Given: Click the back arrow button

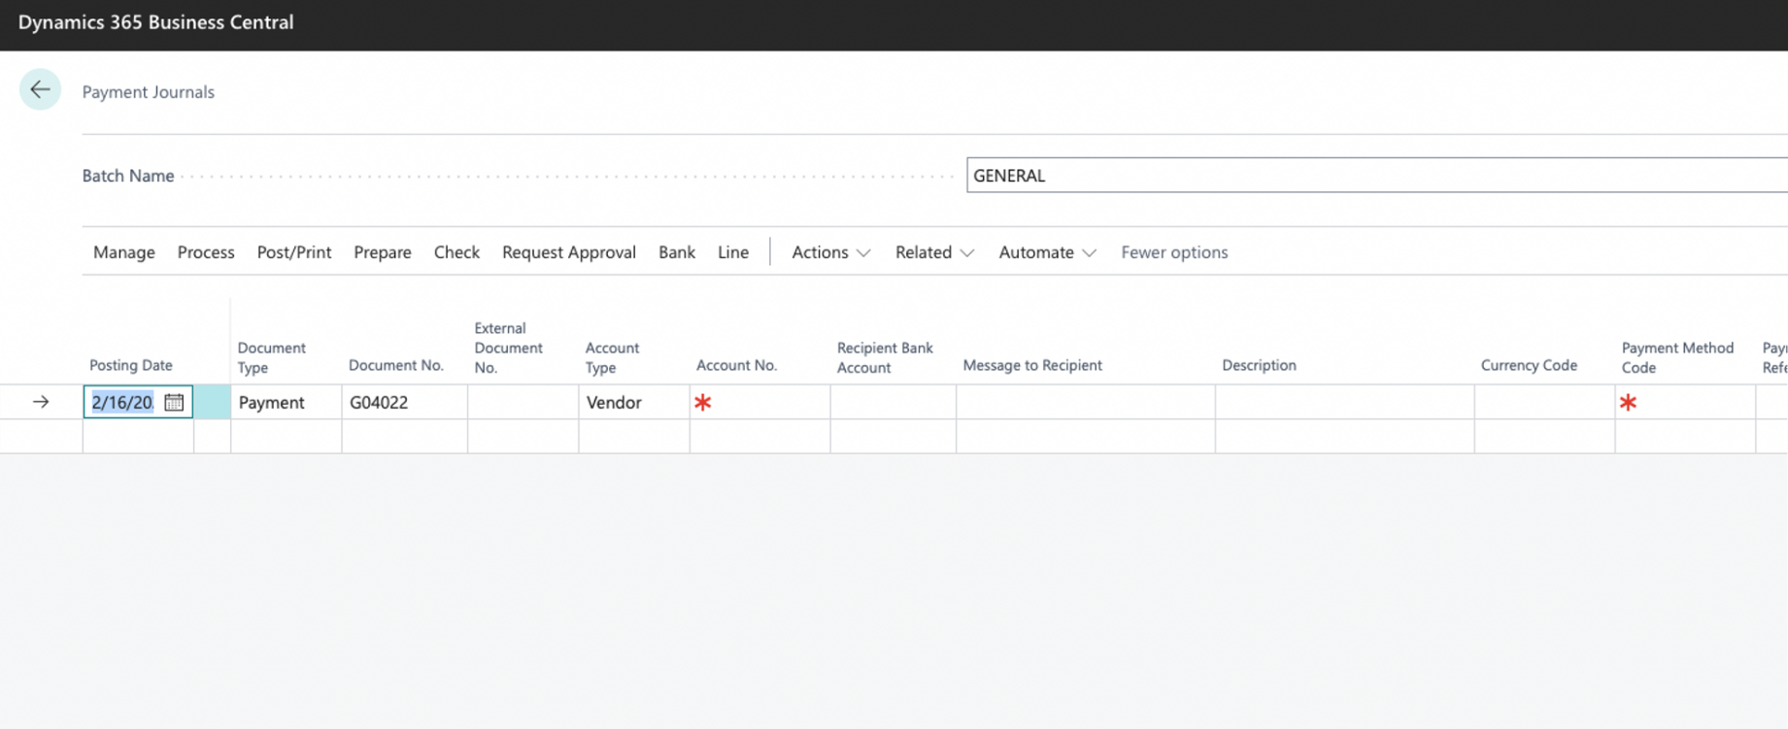Looking at the screenshot, I should (x=40, y=90).
